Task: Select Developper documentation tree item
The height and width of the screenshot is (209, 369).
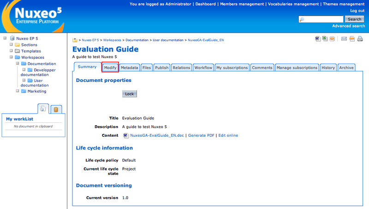Action: click(38, 72)
